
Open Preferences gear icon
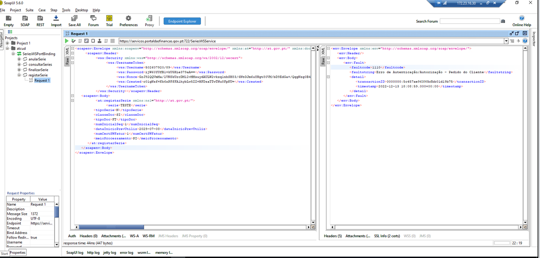pyautogui.click(x=129, y=18)
